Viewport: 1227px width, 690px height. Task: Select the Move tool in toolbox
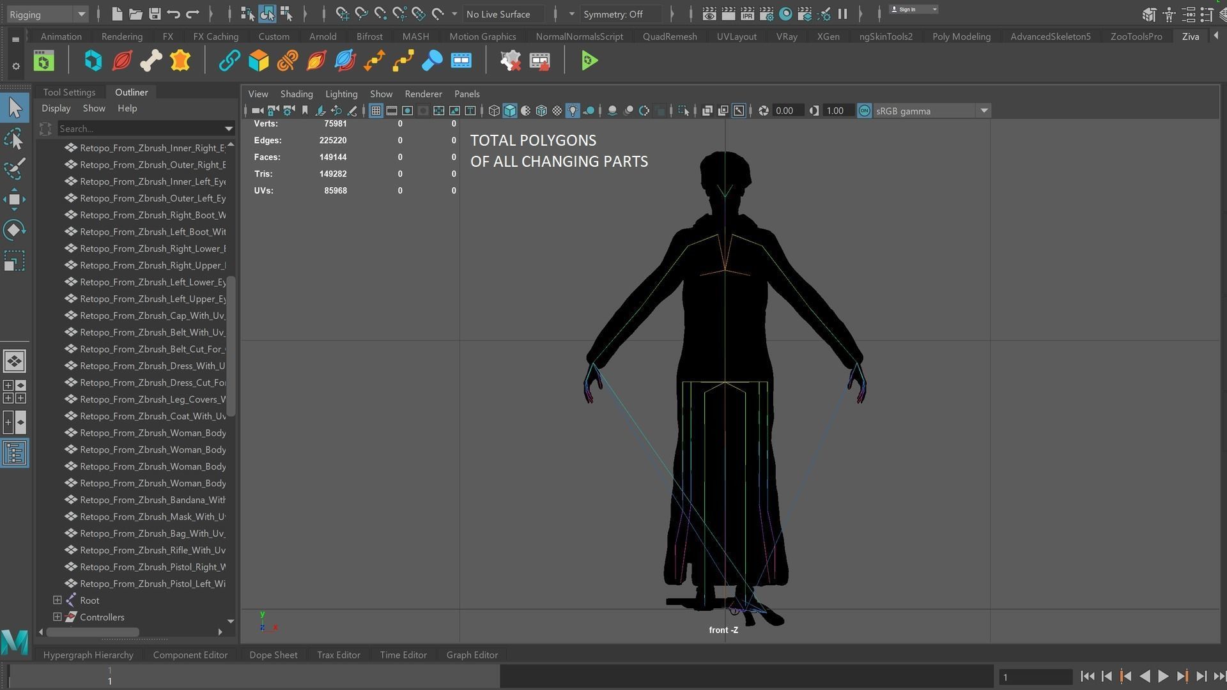(14, 199)
